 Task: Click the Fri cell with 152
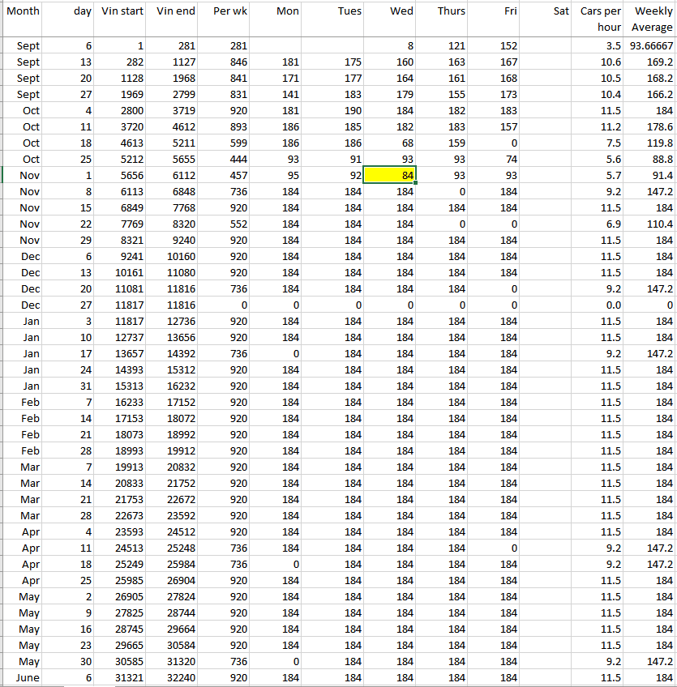pyautogui.click(x=495, y=46)
